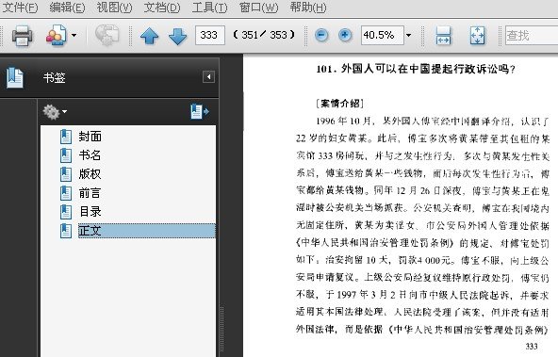
Task: Collapse the bookmarks panel arrow
Action: 208,77
